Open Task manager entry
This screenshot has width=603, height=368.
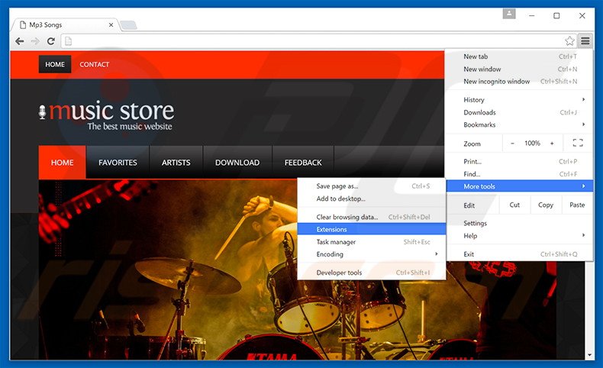click(372, 242)
